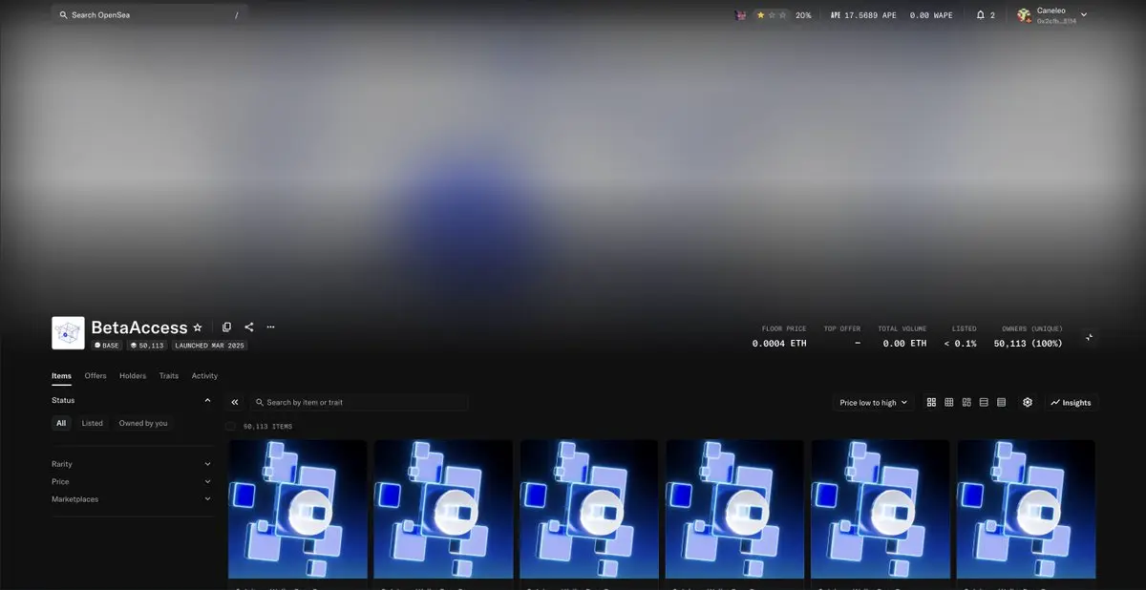Expand the Rarity filter section

click(132, 464)
